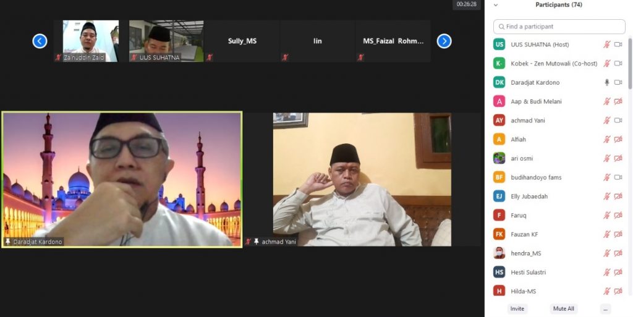This screenshot has width=633, height=317.
Task: Click the green avatar for Kobek - Zen Mutowali
Action: (499, 63)
